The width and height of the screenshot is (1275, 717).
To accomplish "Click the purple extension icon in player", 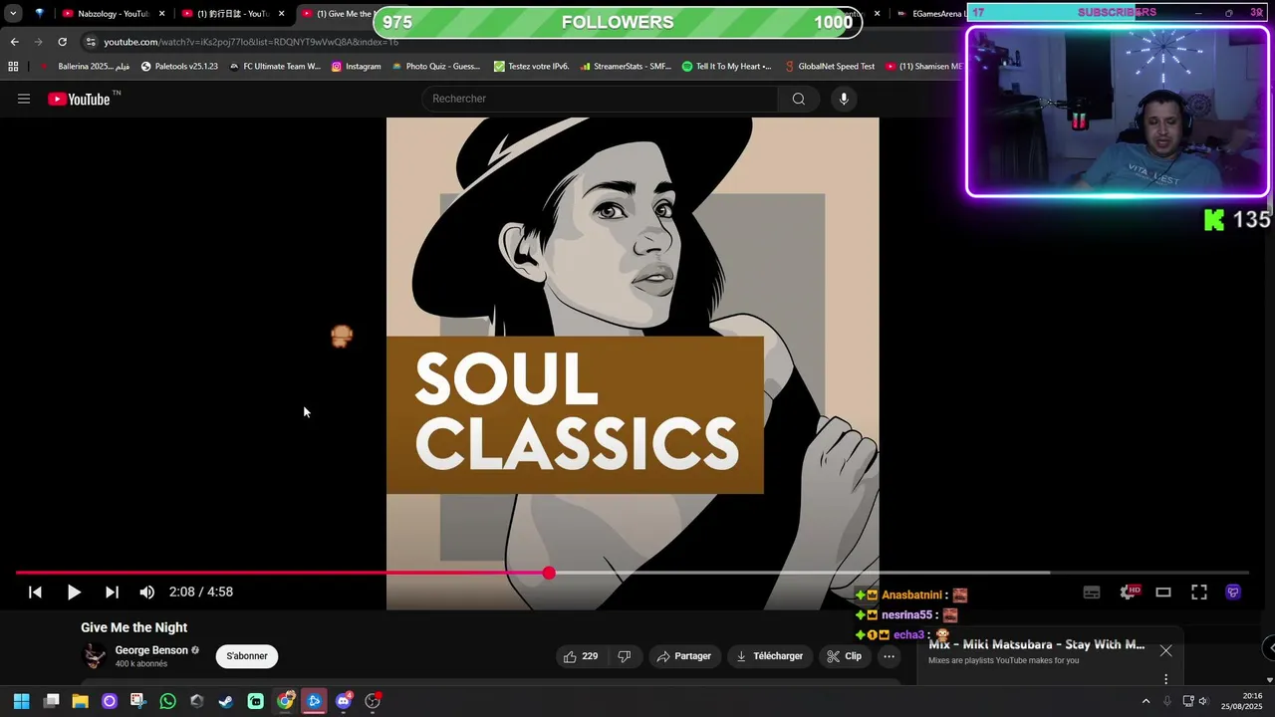I will 1233,592.
